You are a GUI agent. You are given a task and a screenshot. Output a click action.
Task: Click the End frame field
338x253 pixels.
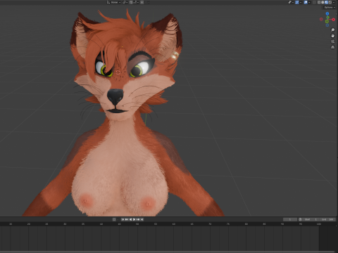click(x=327, y=219)
